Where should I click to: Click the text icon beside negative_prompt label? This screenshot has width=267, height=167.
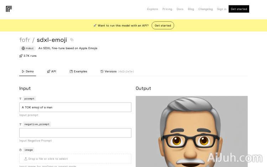pyautogui.click(x=21, y=124)
